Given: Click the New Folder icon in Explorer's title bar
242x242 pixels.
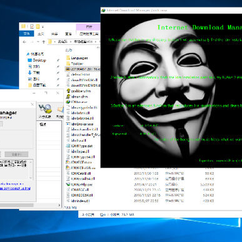Looking at the screenshot, I should pos(38,27).
